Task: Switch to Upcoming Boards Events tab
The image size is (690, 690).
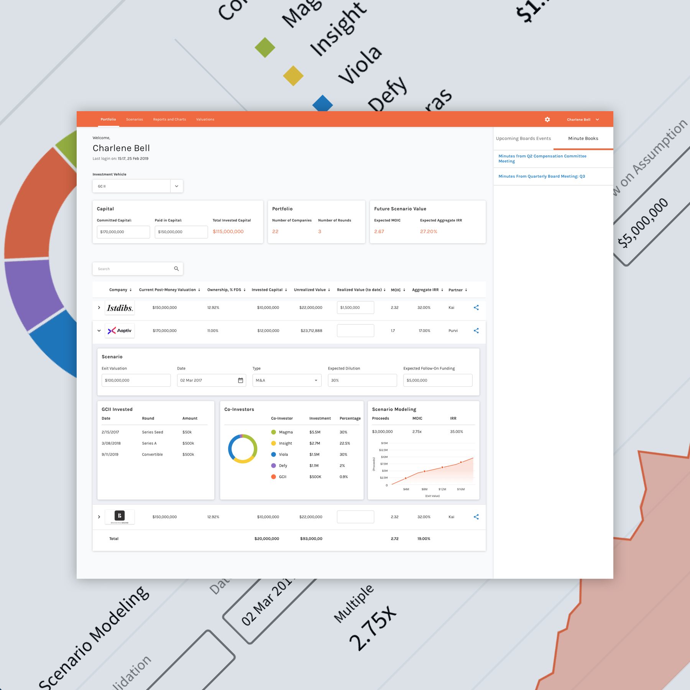Action: click(523, 138)
